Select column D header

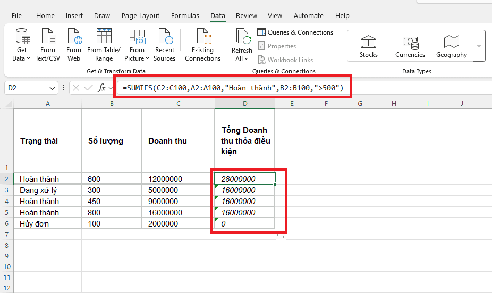(245, 104)
